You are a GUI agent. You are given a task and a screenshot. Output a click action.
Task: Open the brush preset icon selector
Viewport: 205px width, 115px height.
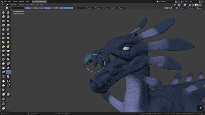7,8
